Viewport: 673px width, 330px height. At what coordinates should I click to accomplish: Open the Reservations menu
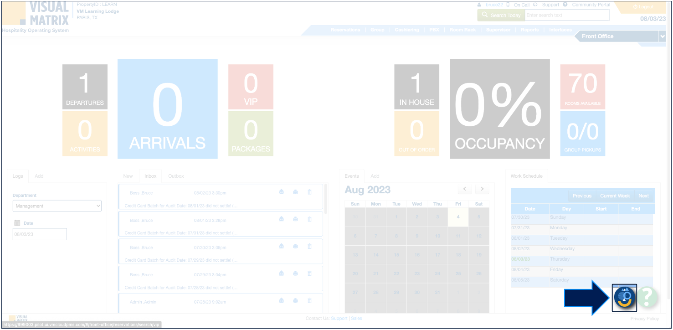[345, 30]
